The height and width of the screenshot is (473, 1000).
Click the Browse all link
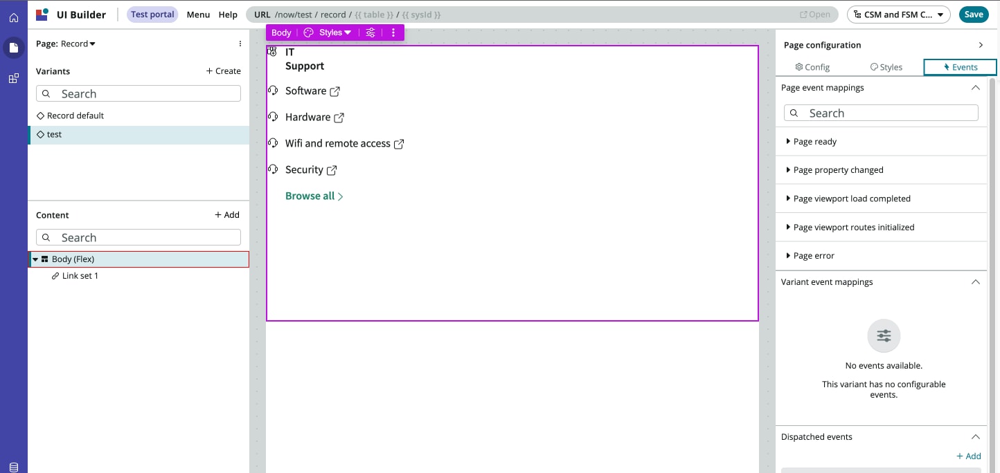pyautogui.click(x=314, y=196)
